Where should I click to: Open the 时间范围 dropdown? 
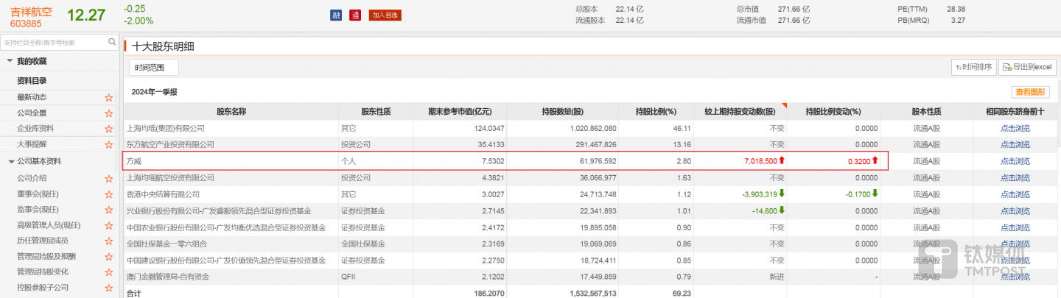click(x=154, y=68)
